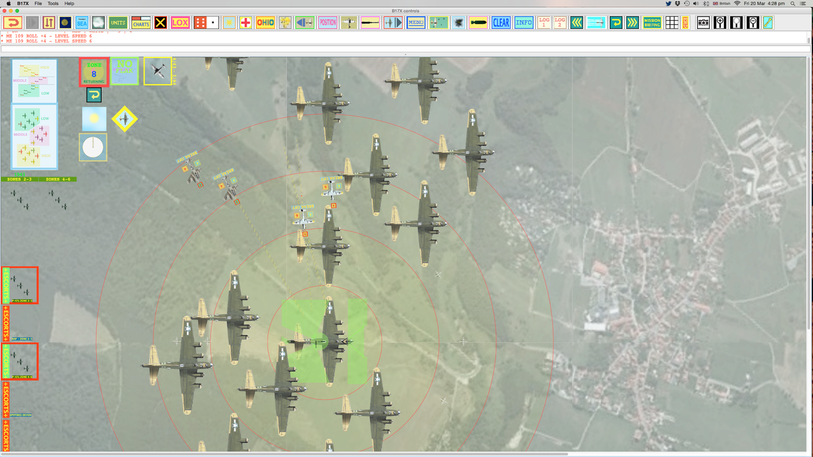Click the teal return arrow below Zone marker

(x=94, y=95)
